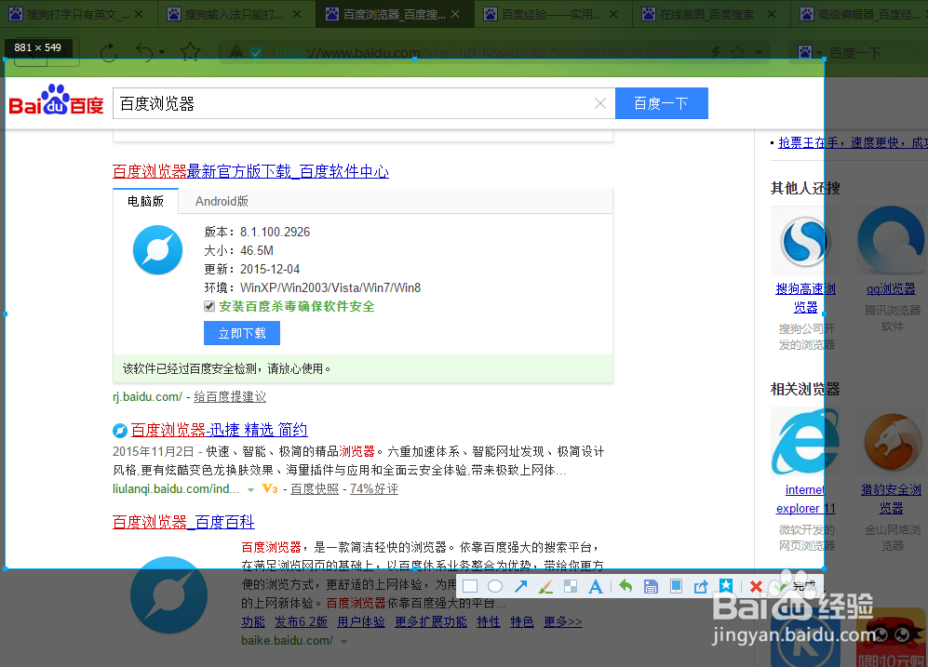Select the brush pen tool
Image resolution: width=928 pixels, height=667 pixels.
(x=545, y=586)
